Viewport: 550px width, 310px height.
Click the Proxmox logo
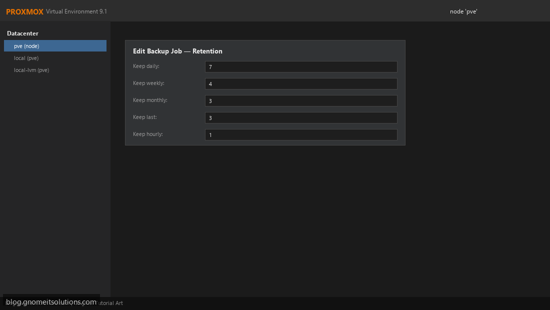[x=24, y=11]
